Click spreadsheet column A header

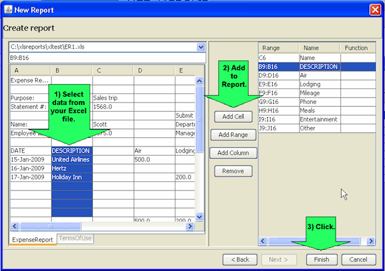(31, 71)
